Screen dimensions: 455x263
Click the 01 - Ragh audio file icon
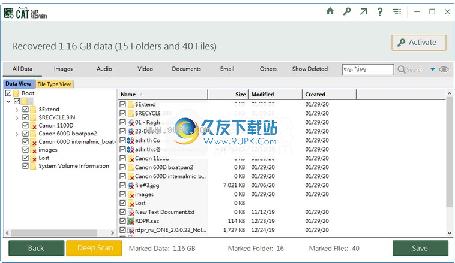[131, 123]
